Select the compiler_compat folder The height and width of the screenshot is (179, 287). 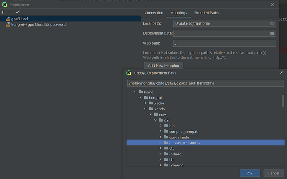point(181,132)
